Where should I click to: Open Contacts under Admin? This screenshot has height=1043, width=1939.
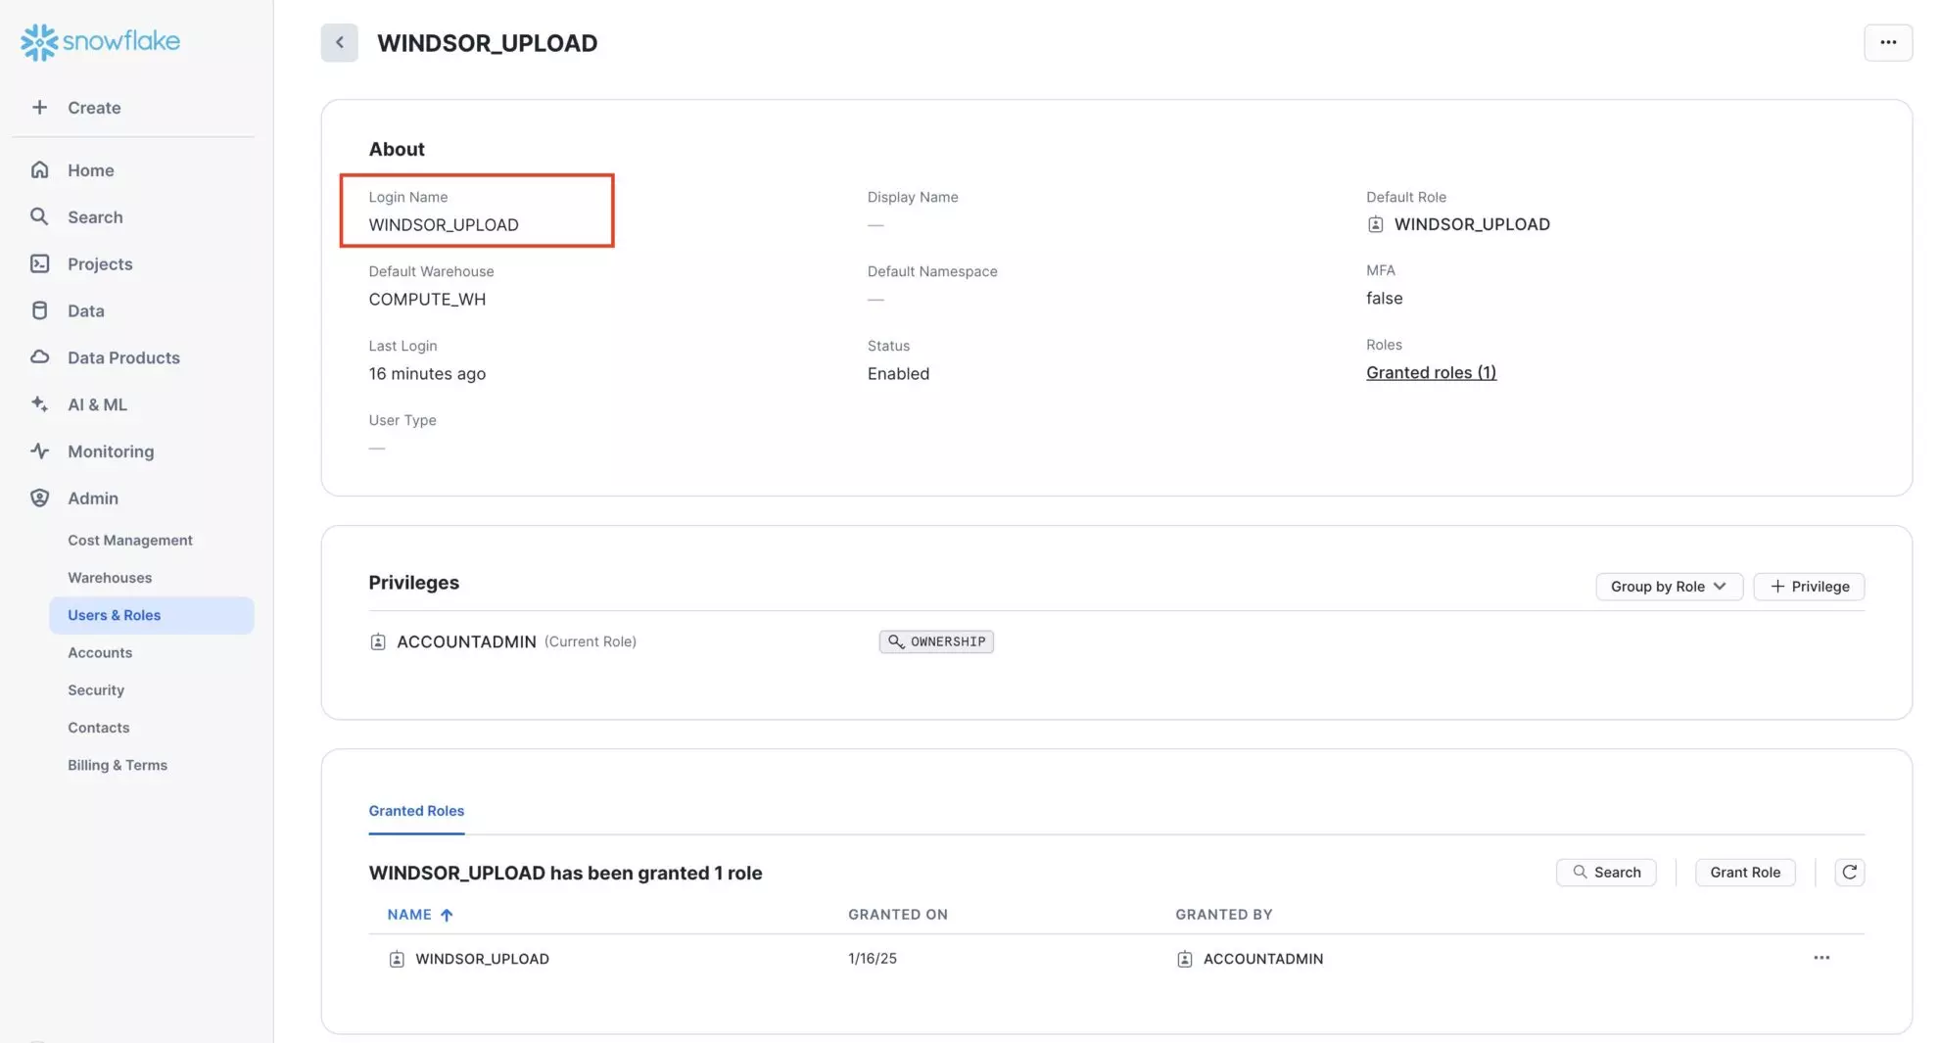[99, 728]
